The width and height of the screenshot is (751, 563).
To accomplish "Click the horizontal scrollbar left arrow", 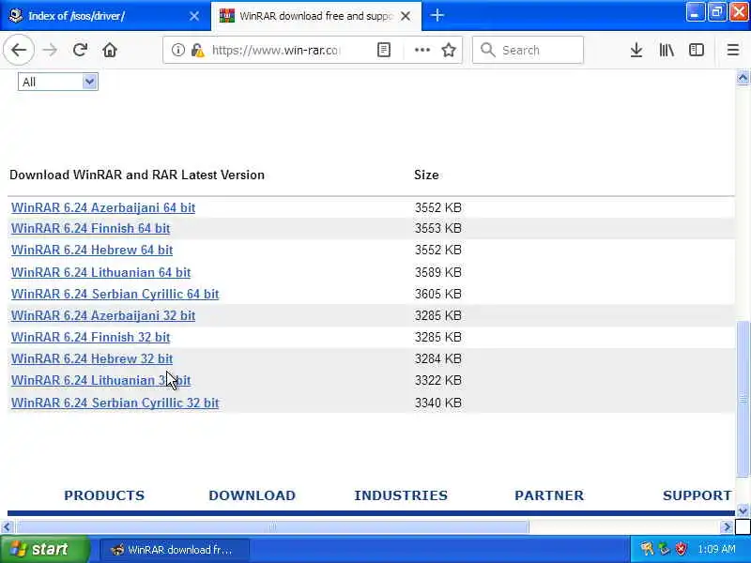I will (x=7, y=527).
